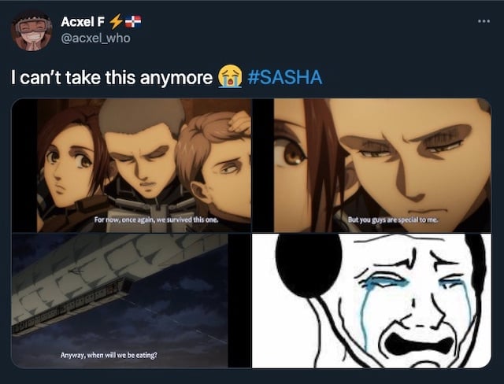View the close-up "special to me" image

(x=372, y=165)
